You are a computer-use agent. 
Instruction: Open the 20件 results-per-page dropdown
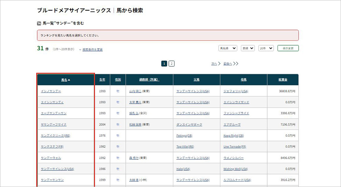tap(266, 48)
